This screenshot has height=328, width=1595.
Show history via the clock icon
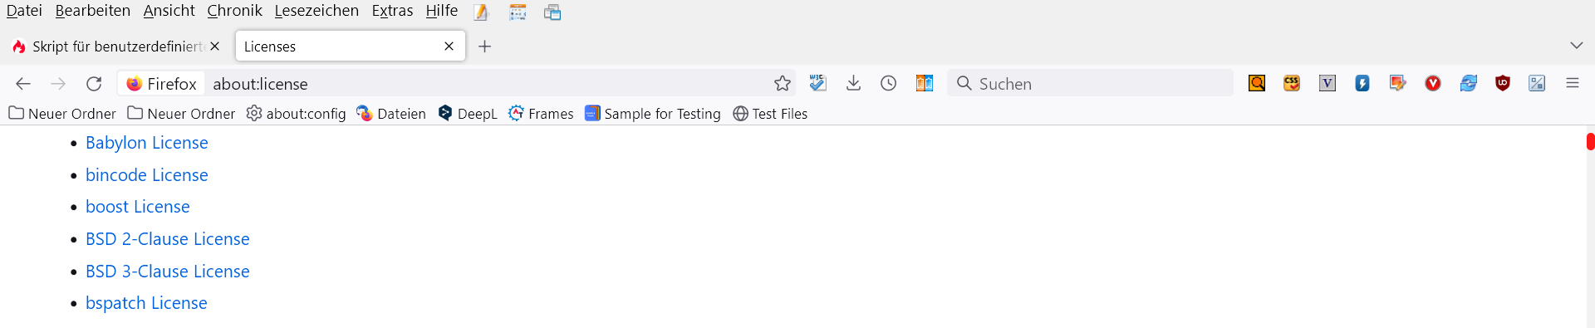click(x=888, y=83)
